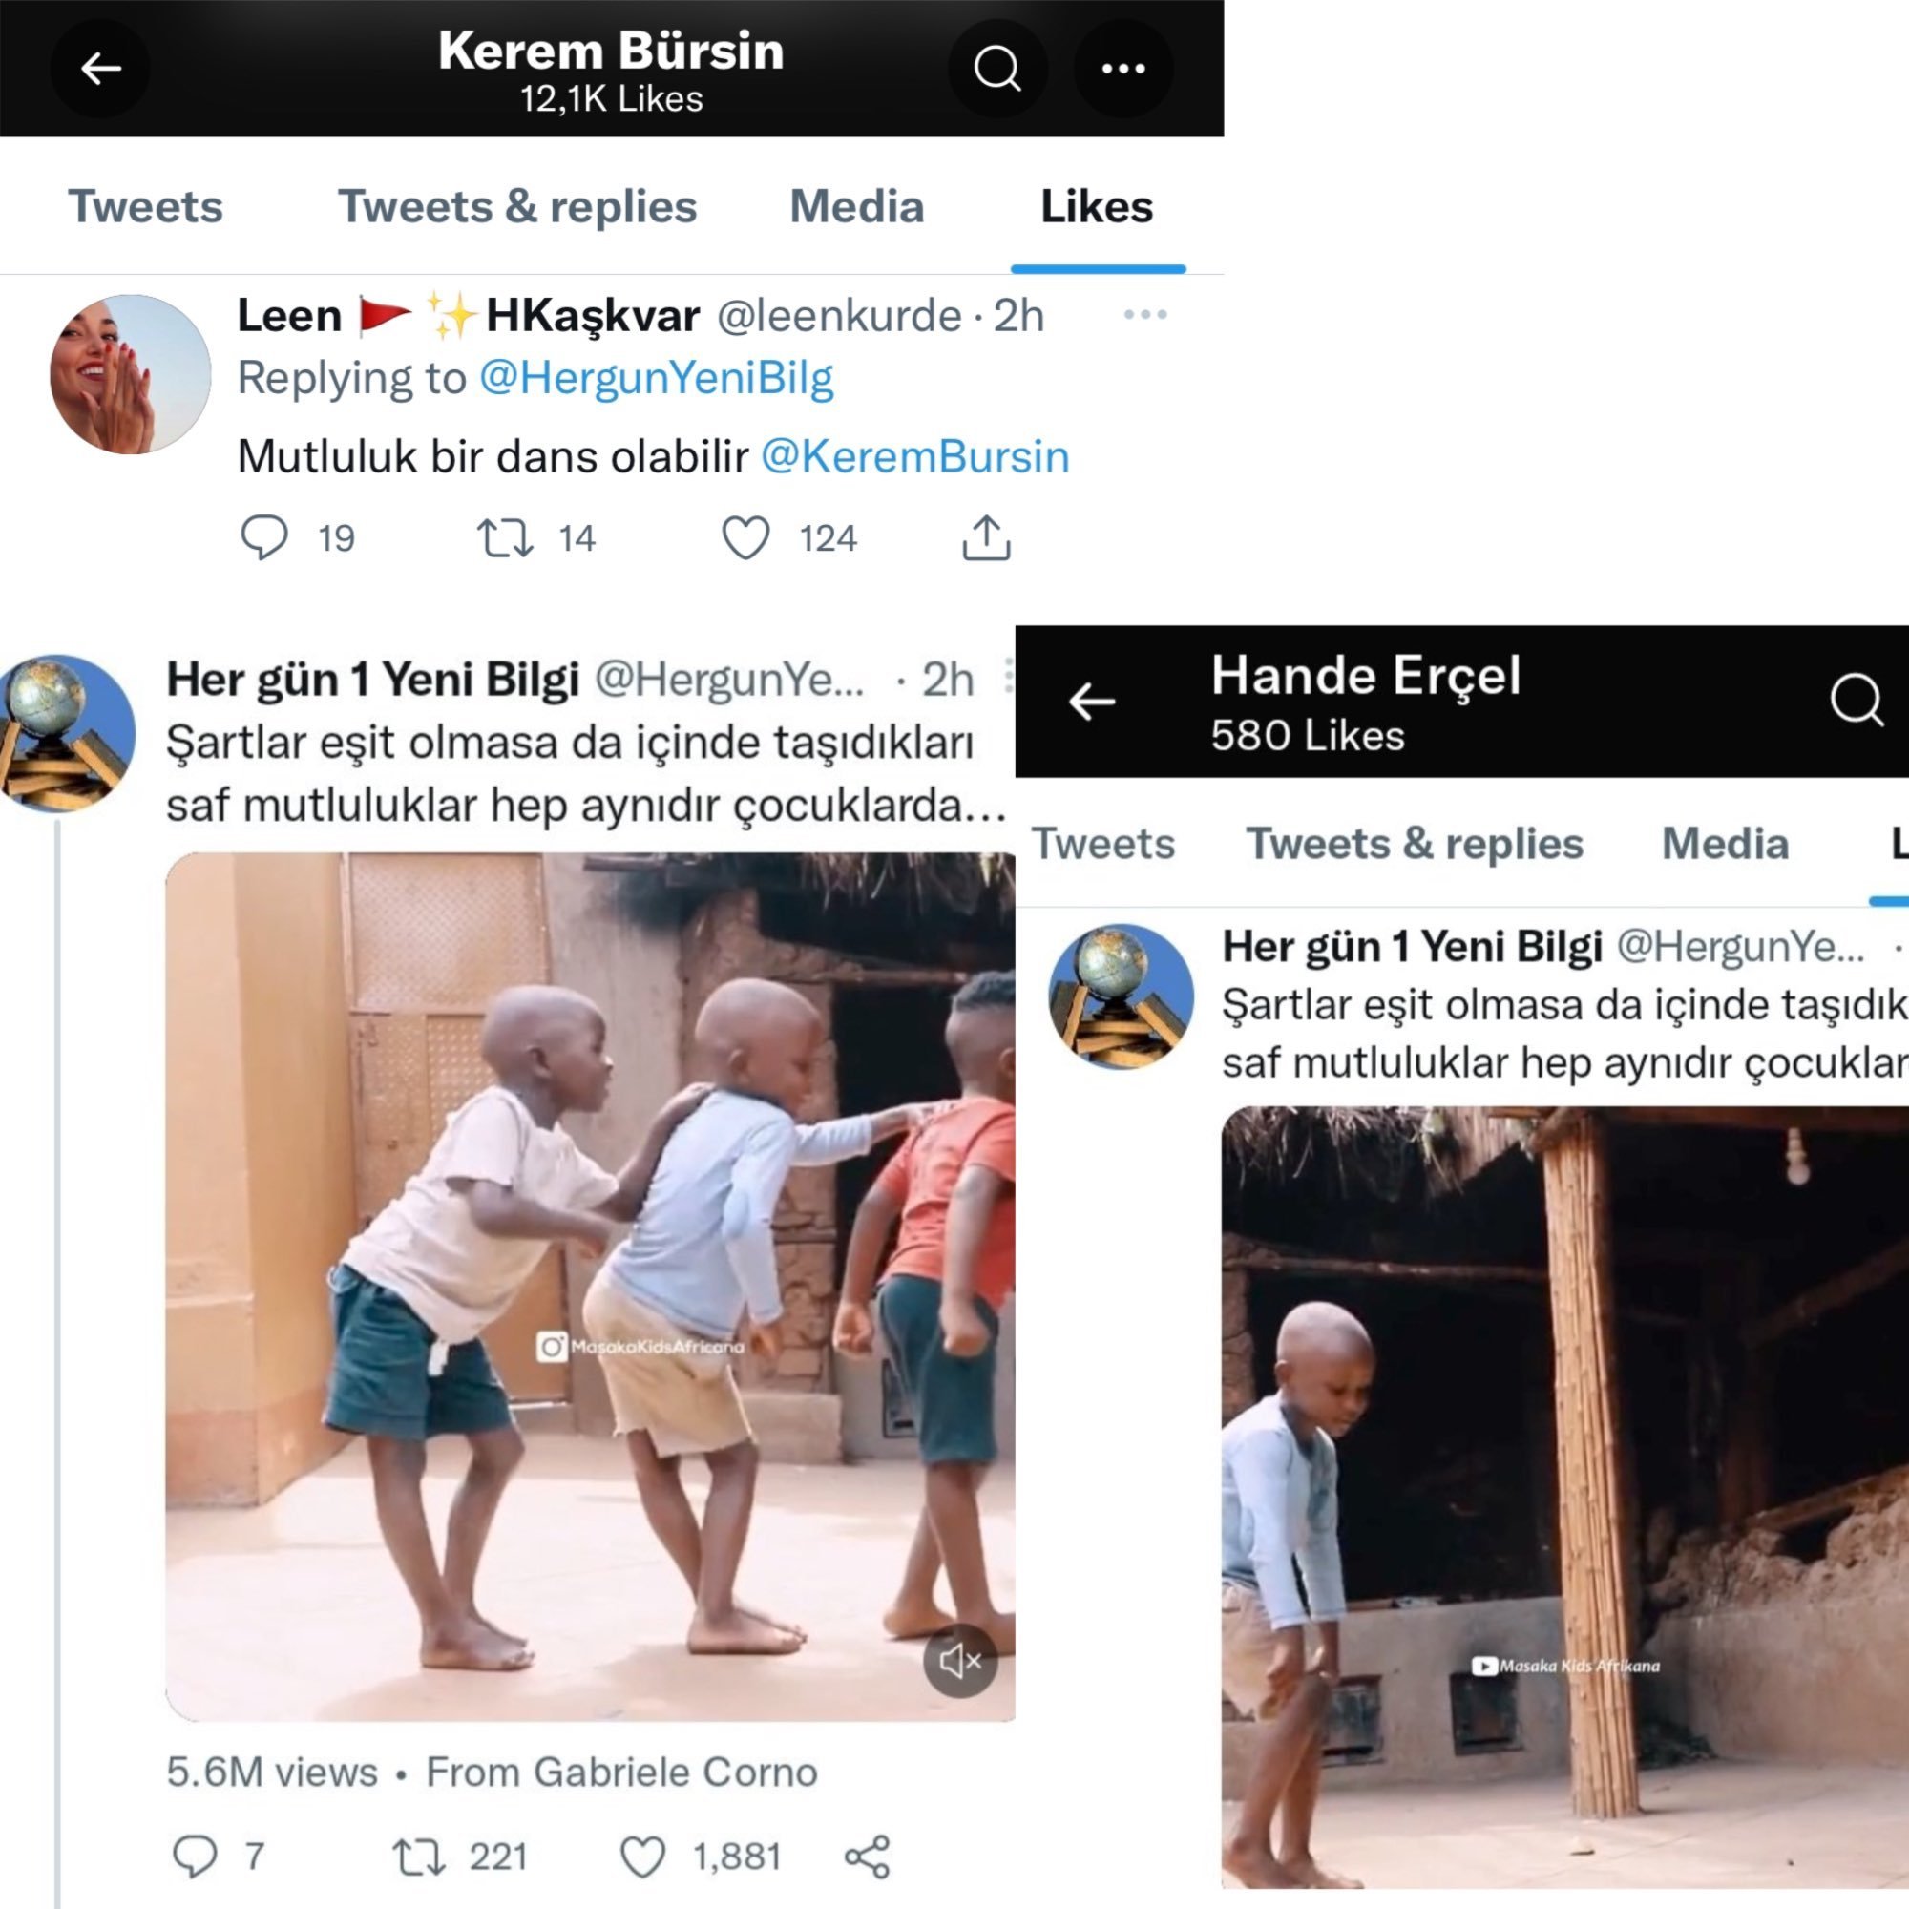Retweet the tweet with 221 retweets

tap(420, 1857)
